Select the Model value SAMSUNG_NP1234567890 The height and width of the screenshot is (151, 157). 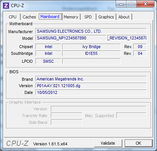[x=71, y=38]
